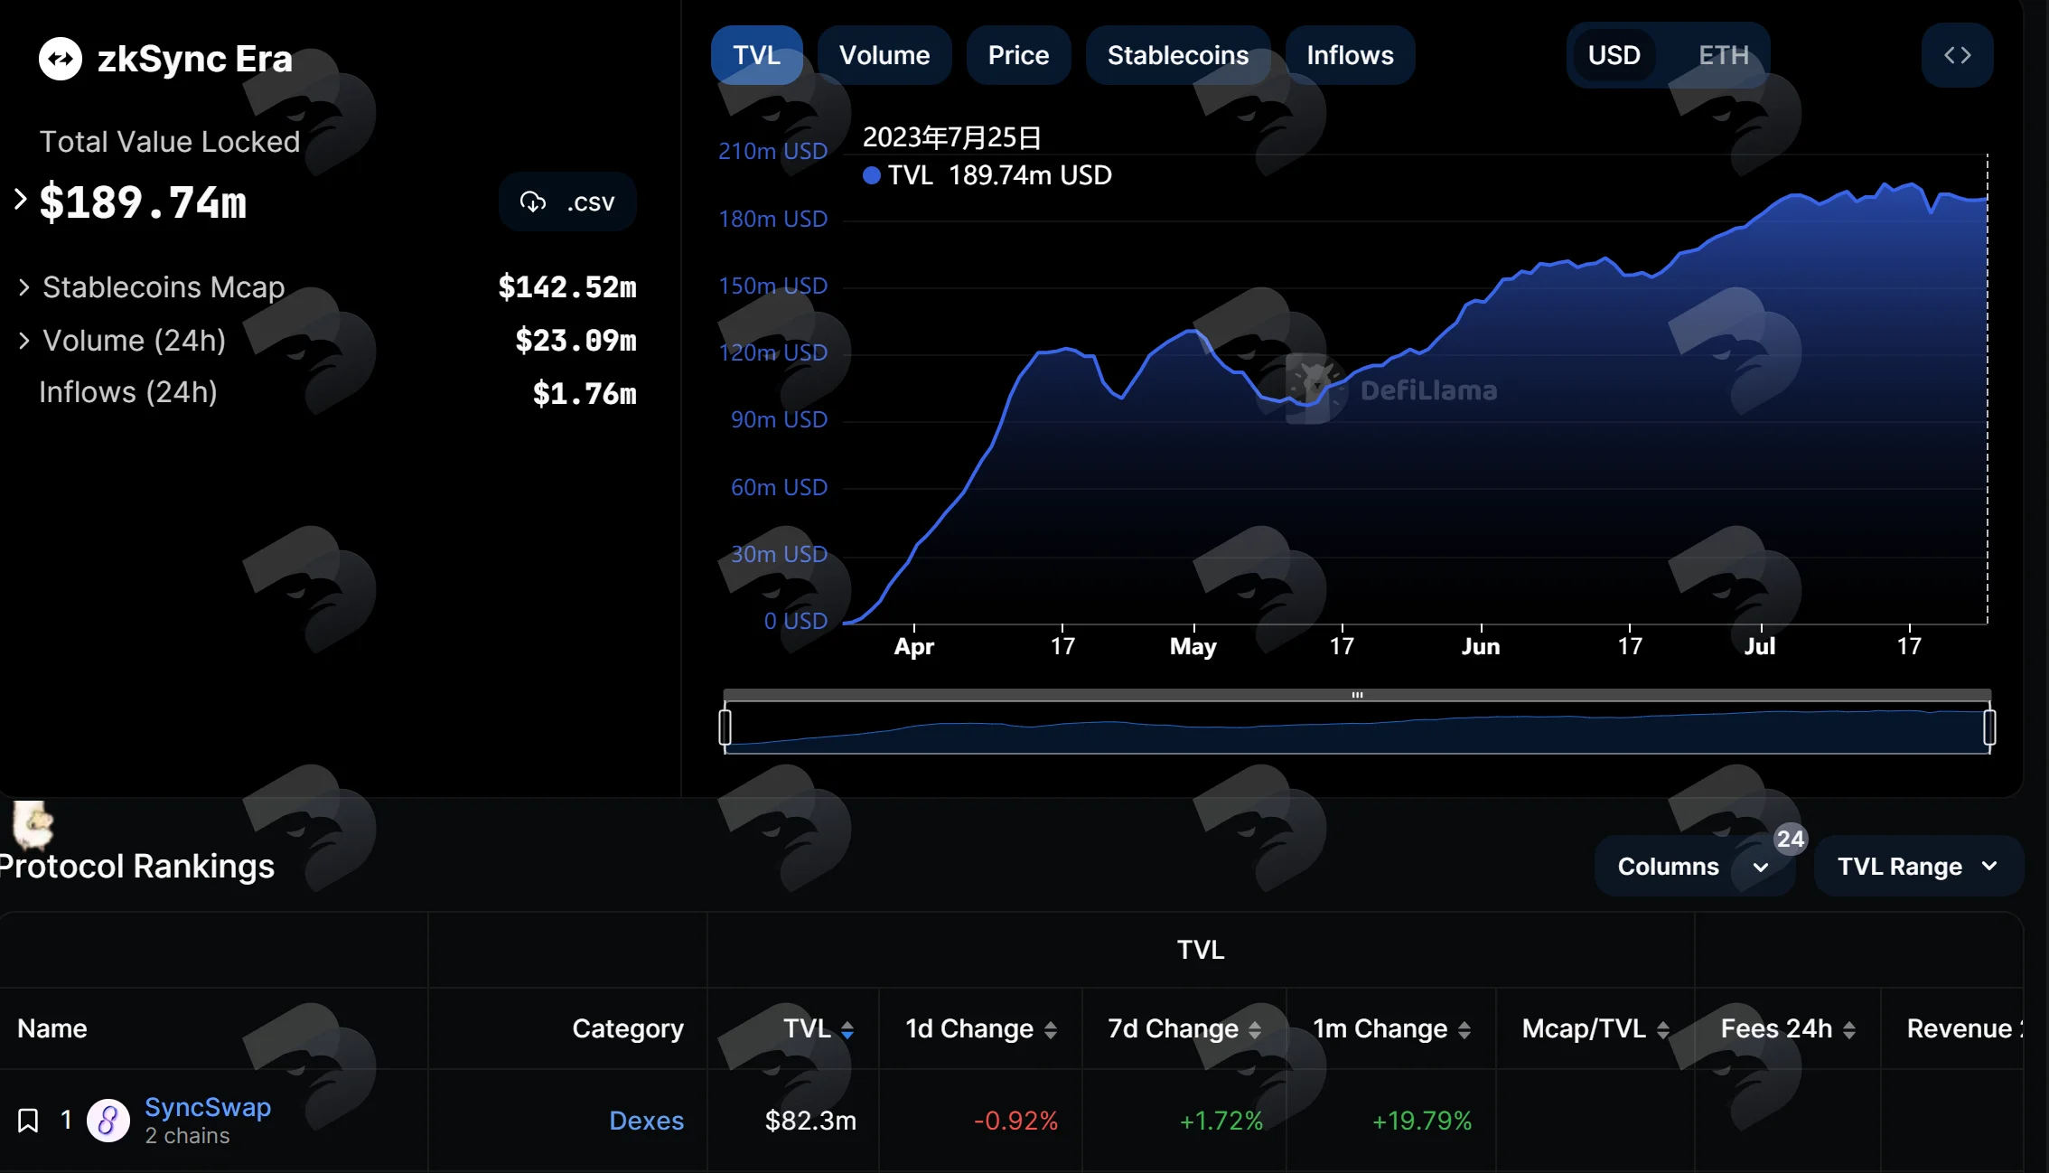Open the SyncSwap protocol link
2049x1173 pixels.
(208, 1107)
